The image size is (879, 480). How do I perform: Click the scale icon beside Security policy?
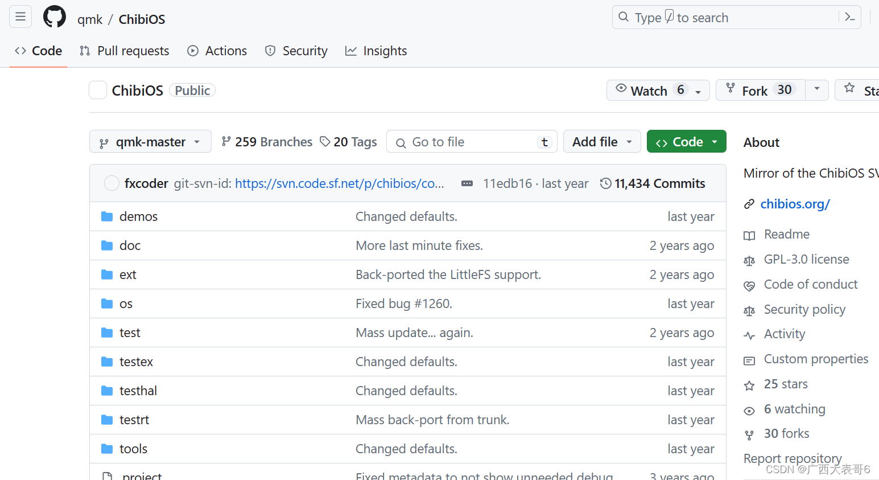(x=749, y=311)
